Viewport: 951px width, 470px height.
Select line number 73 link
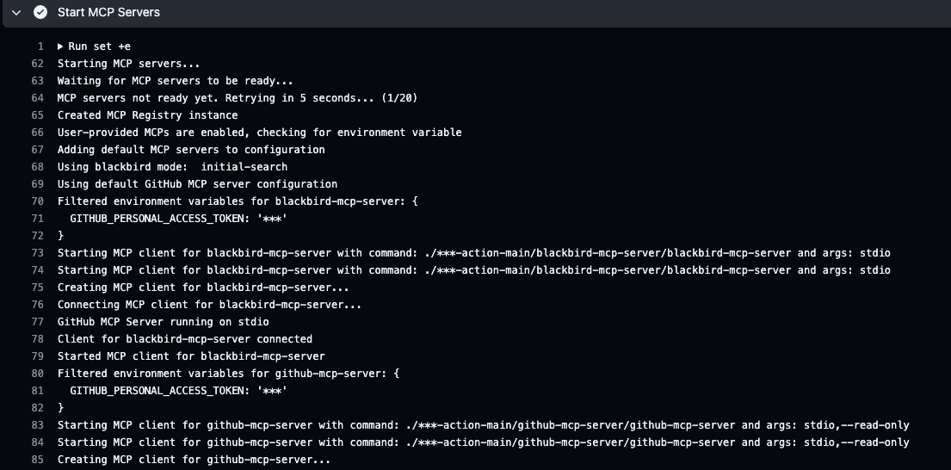click(x=37, y=253)
